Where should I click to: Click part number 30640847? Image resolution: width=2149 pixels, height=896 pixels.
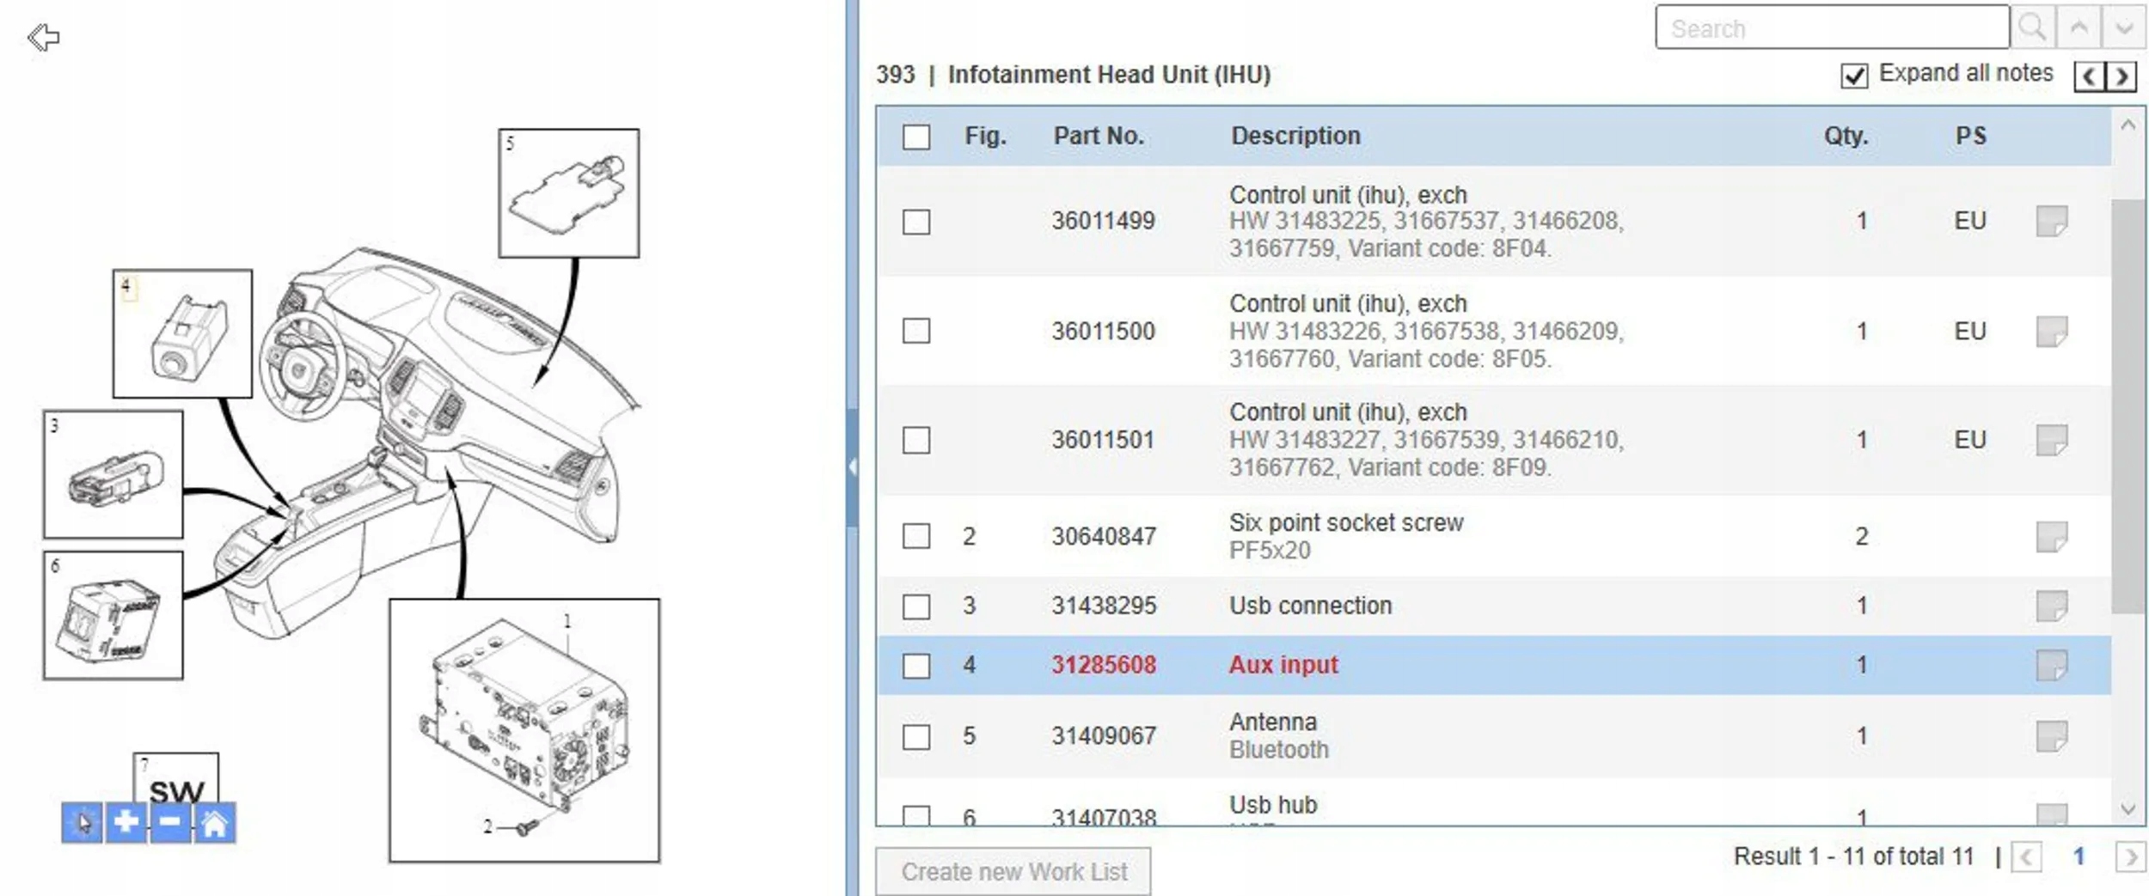(1104, 536)
